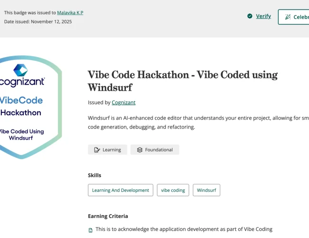Click the Skills heading

click(95, 175)
